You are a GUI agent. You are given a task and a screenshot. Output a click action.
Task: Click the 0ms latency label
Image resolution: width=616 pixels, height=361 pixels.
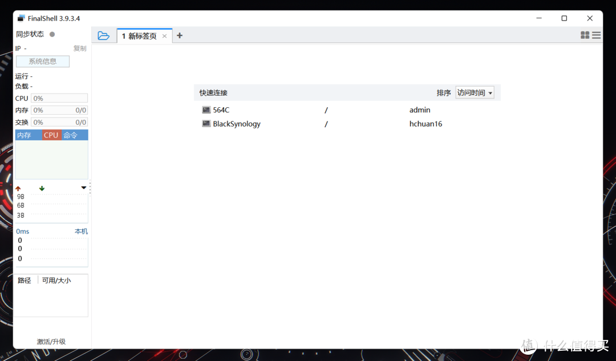click(x=22, y=232)
